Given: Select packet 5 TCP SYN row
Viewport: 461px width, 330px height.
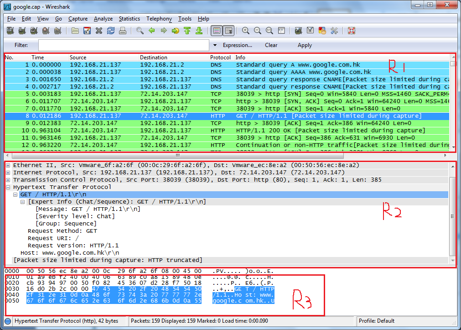Looking at the screenshot, I should pyautogui.click(x=227, y=94).
